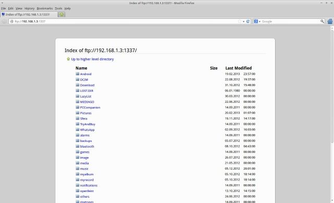The height and width of the screenshot is (203, 334).
Task: Open the Bookmarks menu
Action: (45, 8)
